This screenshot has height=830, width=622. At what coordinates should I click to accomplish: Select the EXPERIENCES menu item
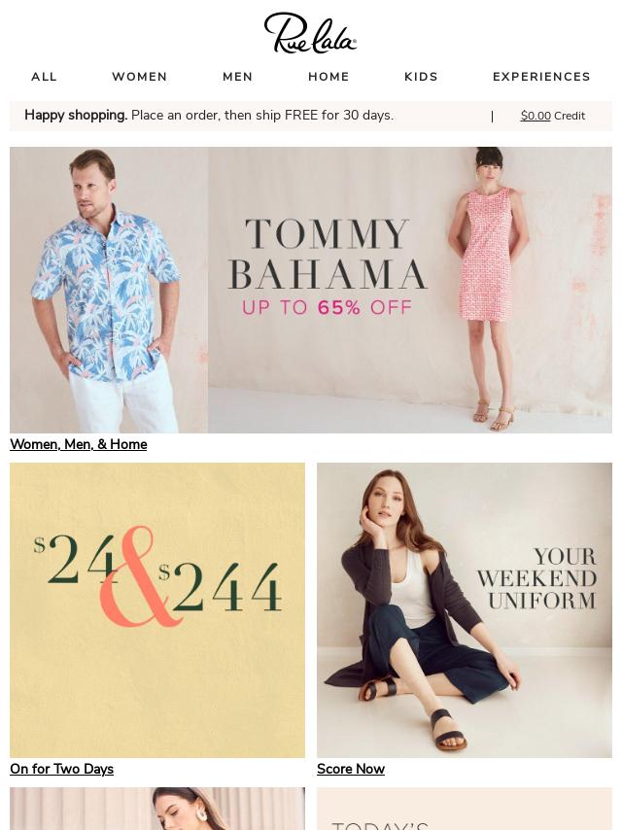pos(541,77)
